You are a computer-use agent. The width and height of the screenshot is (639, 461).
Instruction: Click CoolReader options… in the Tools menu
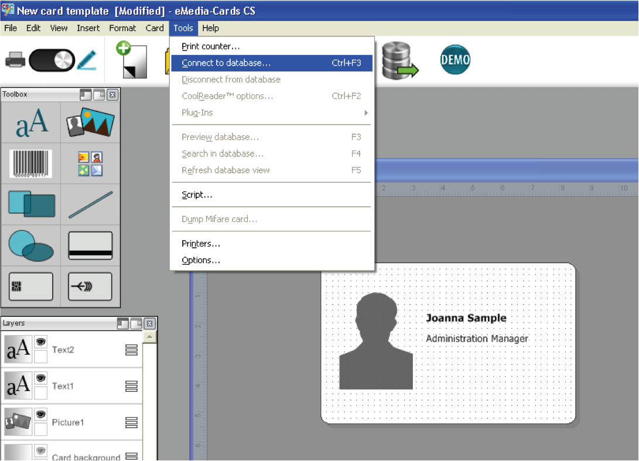pos(272,96)
